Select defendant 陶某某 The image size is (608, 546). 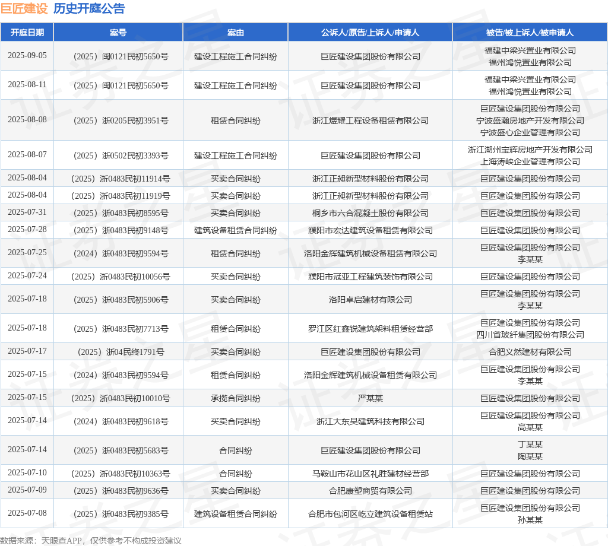pyautogui.click(x=530, y=456)
